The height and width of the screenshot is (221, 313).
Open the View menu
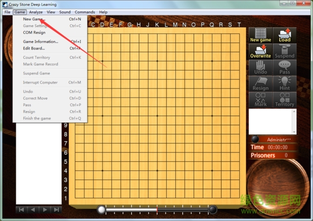pos(51,12)
